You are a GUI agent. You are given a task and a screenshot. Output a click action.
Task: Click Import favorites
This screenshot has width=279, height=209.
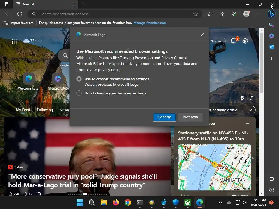tap(19, 23)
